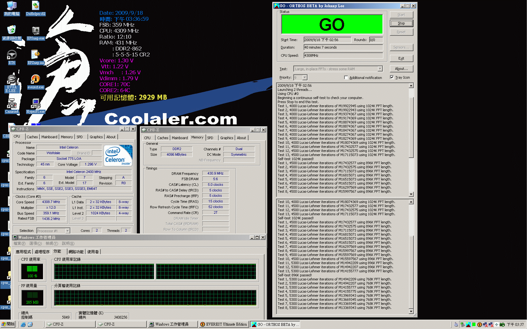Image resolution: width=527 pixels, height=329 pixels.
Task: Click the Windows Start button
Action: click(8, 324)
